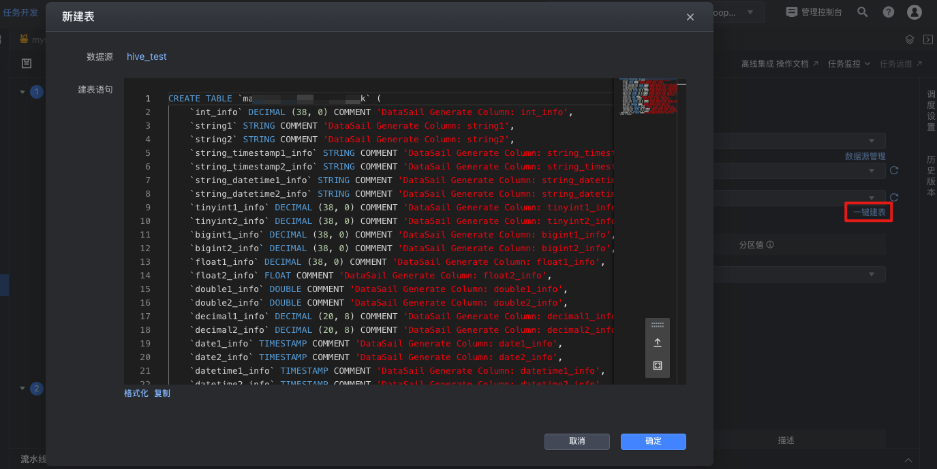937x469 pixels.
Task: Click the layers stack icon at top right
Action: [910, 39]
